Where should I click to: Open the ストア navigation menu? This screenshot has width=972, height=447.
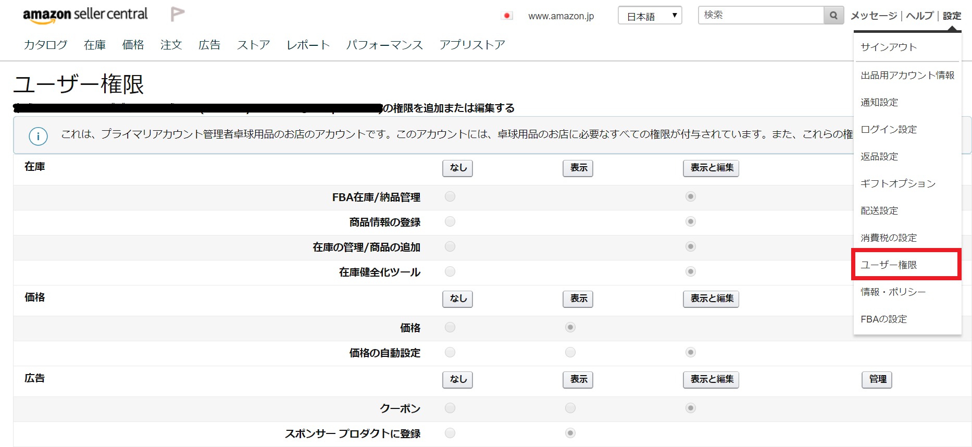click(x=254, y=45)
